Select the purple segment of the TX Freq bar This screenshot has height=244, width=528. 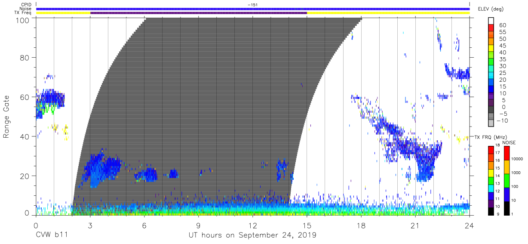coord(199,13)
